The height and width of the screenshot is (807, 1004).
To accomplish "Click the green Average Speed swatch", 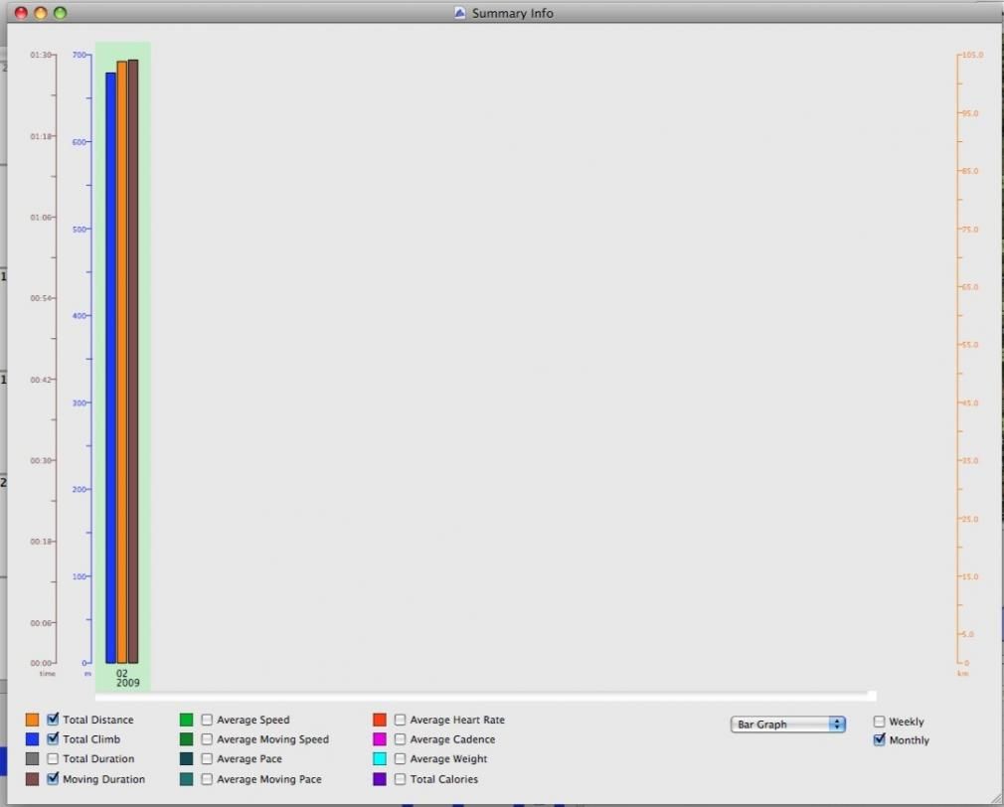I will pyautogui.click(x=186, y=720).
